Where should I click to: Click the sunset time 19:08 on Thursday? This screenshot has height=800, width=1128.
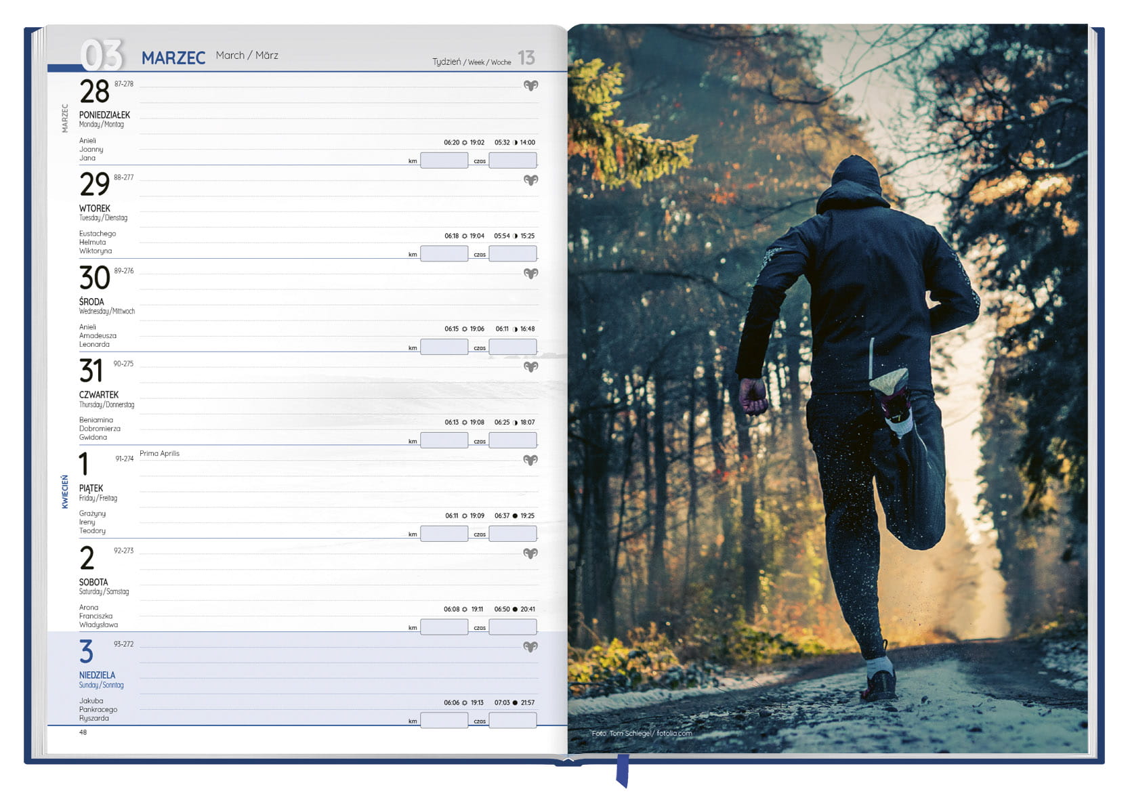[x=477, y=422]
